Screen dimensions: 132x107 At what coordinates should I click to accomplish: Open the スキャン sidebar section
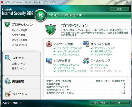pos(18,58)
